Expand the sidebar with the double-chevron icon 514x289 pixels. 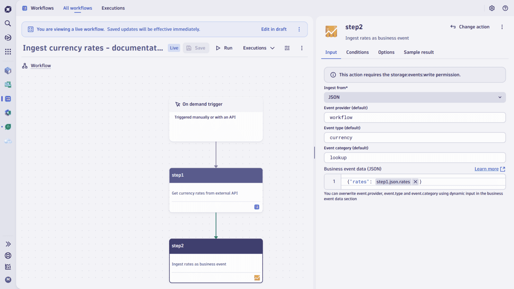[8, 244]
